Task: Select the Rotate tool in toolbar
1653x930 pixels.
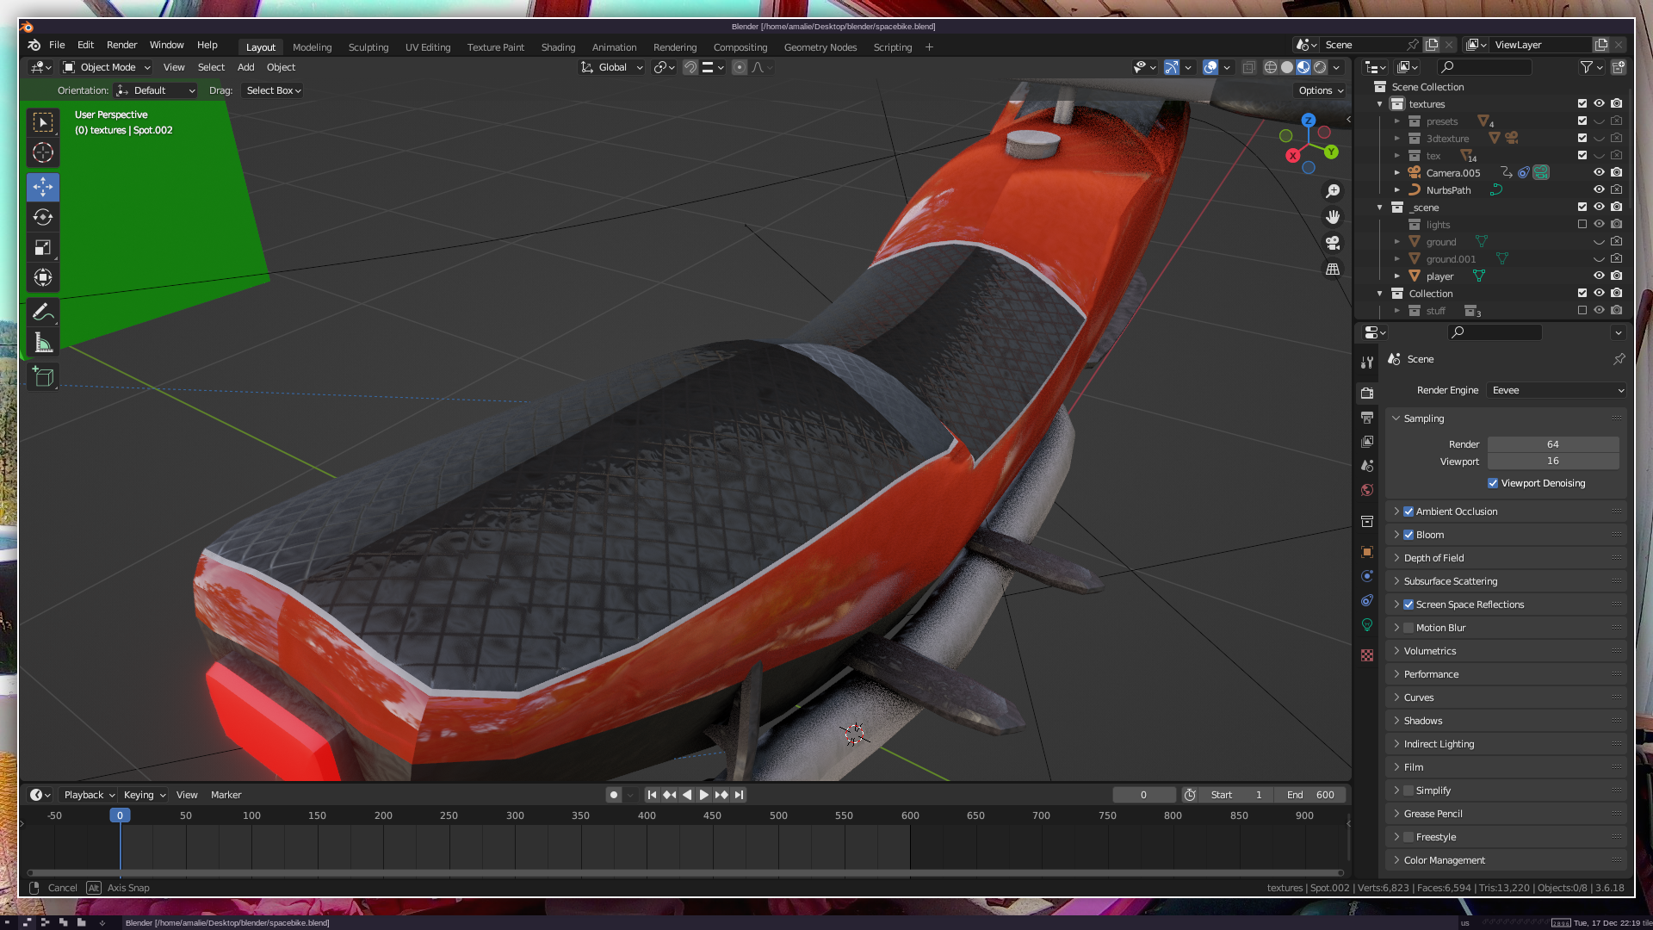Action: pyautogui.click(x=43, y=217)
